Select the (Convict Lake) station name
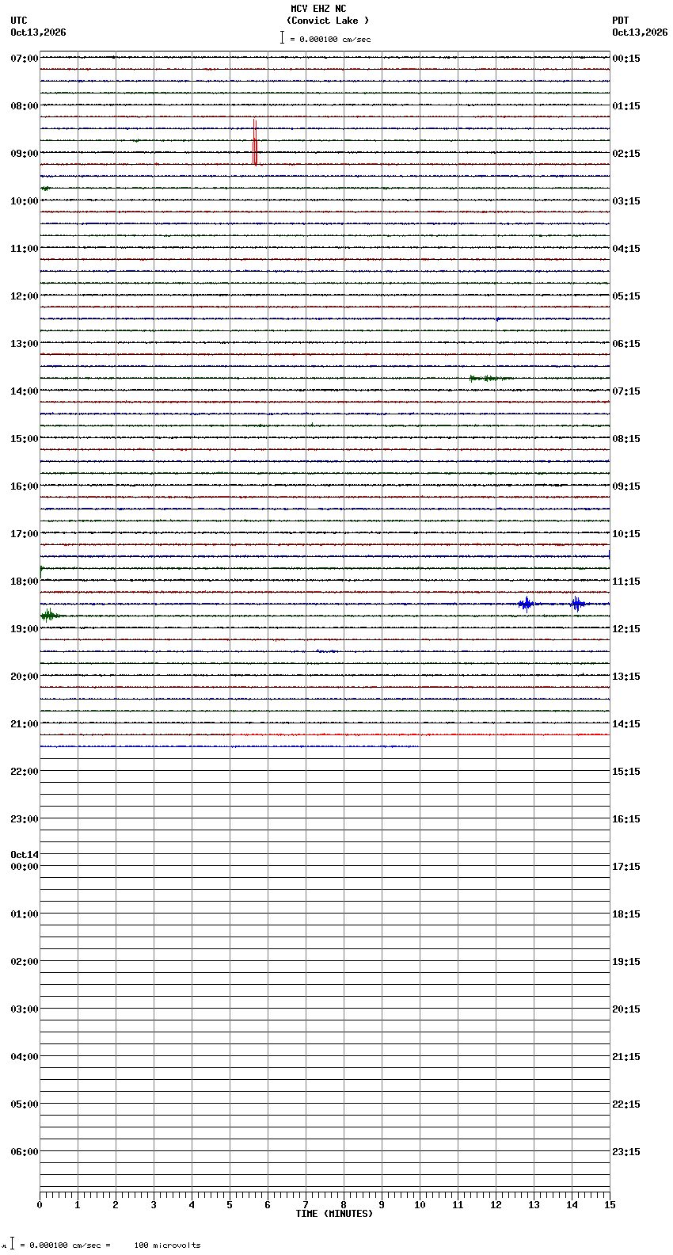Viewport: 673px width, 1255px height. [x=328, y=21]
